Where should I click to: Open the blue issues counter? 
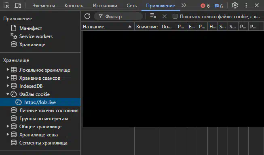[x=219, y=6]
